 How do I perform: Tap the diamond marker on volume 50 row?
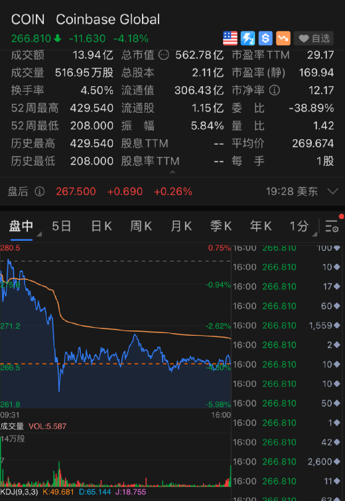pyautogui.click(x=336, y=403)
